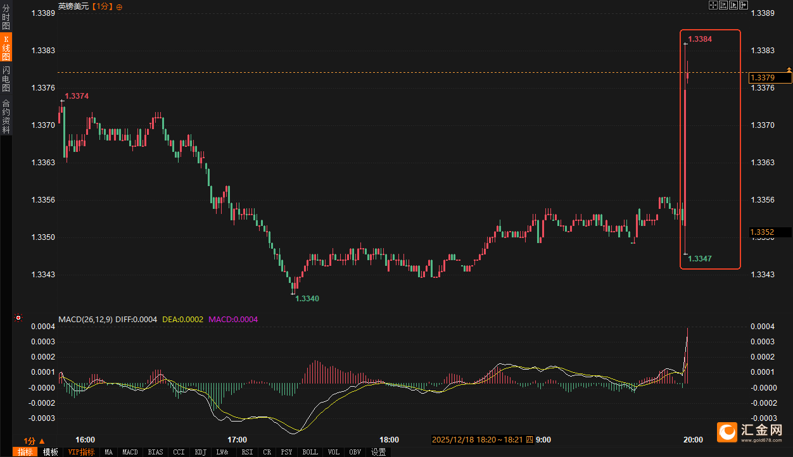Click the 20:00 time axis label
Image resolution: width=793 pixels, height=457 pixels.
tap(693, 439)
